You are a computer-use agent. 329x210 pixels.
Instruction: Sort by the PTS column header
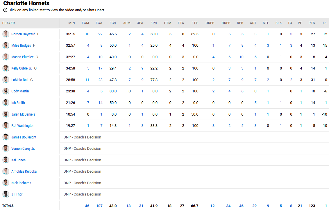312,23
